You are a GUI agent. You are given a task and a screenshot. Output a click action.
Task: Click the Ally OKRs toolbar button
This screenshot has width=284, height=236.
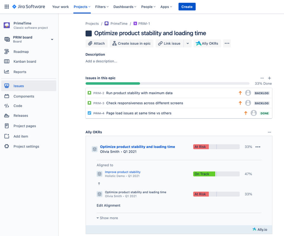coord(207,43)
